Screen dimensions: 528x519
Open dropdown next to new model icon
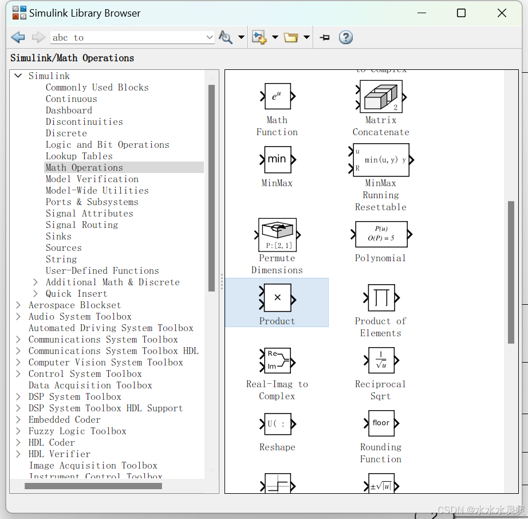point(275,37)
